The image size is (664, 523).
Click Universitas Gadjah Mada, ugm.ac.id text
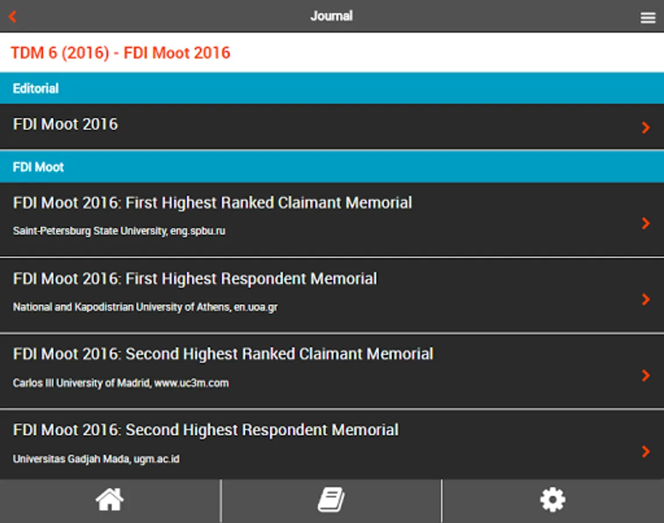pos(96,458)
